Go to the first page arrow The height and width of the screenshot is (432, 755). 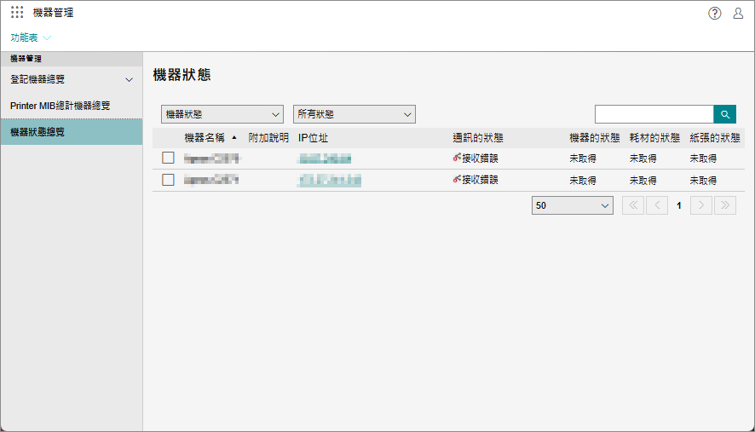[633, 205]
